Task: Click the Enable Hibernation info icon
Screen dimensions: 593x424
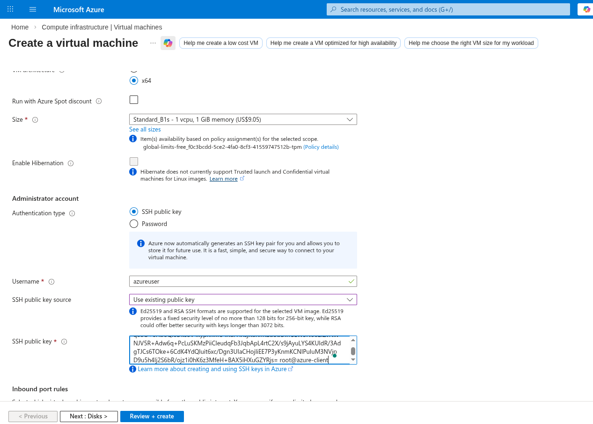Action: click(71, 163)
